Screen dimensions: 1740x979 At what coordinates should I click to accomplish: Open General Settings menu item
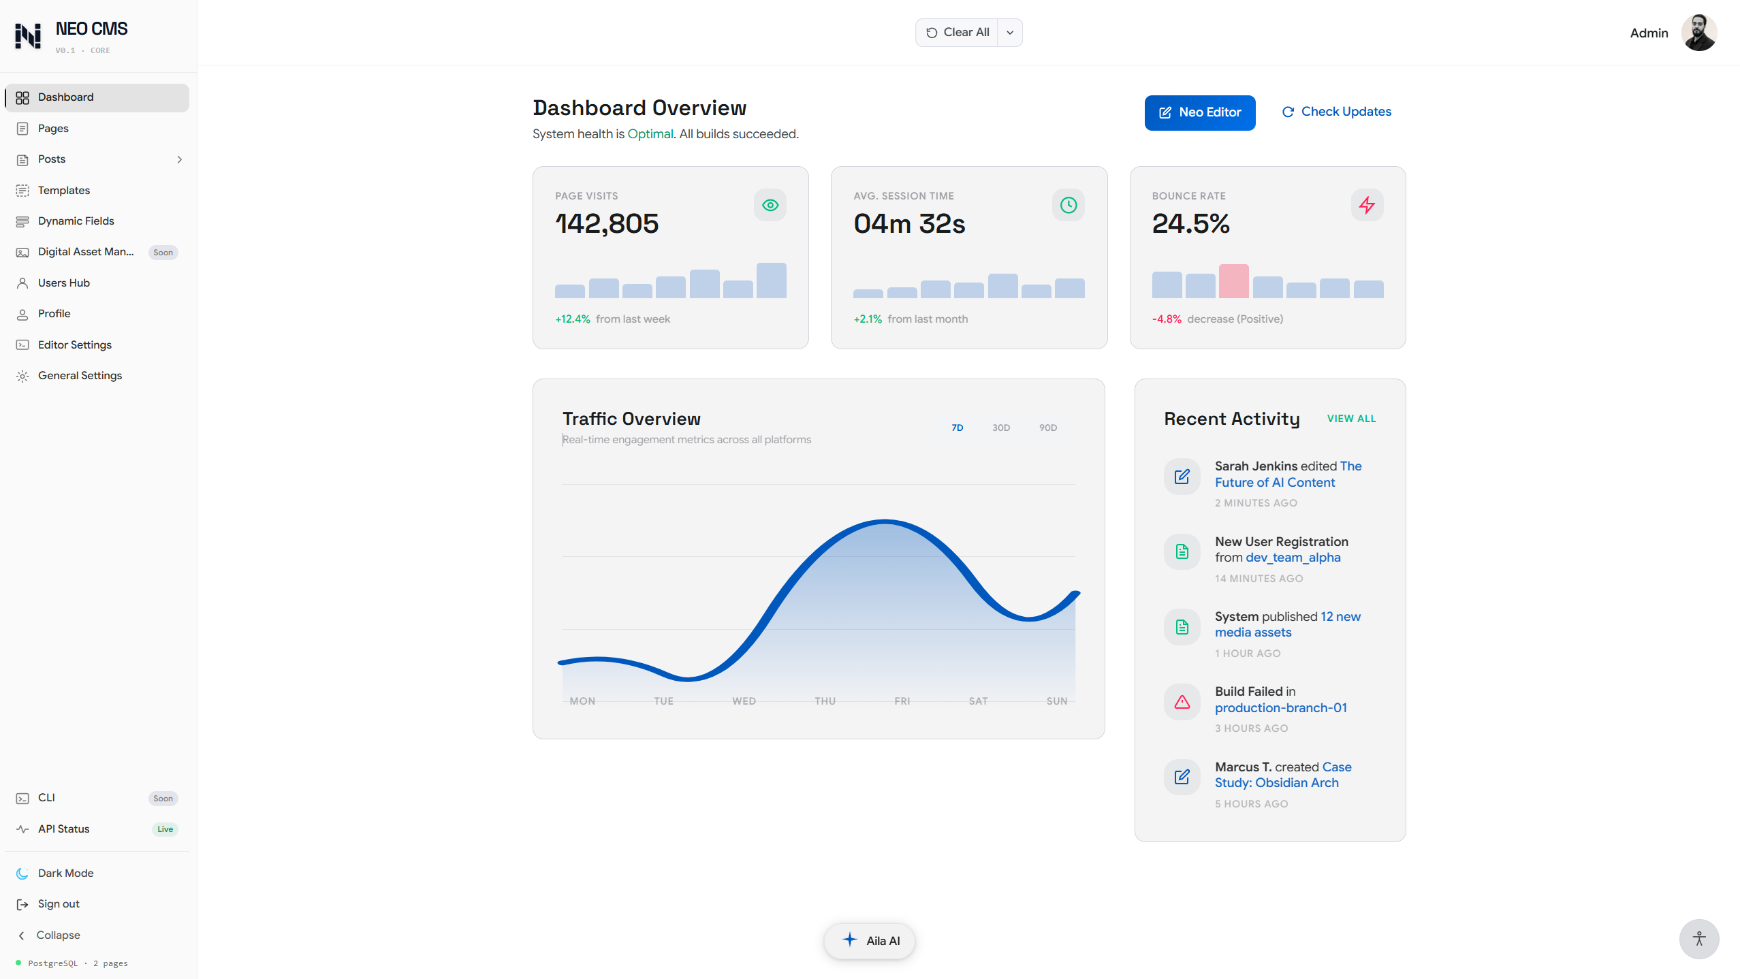coord(80,375)
